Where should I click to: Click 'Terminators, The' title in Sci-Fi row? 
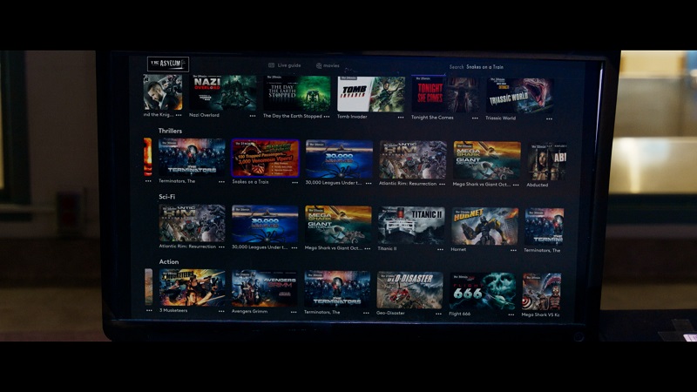(542, 251)
